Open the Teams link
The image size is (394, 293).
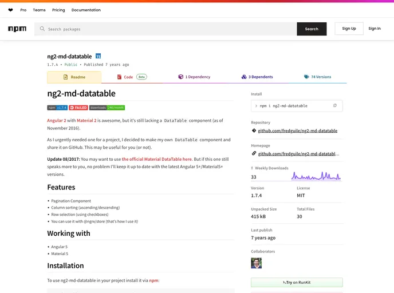pos(39,10)
